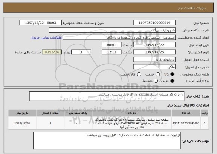Select the متوسط purchase type radio

click(156, 81)
